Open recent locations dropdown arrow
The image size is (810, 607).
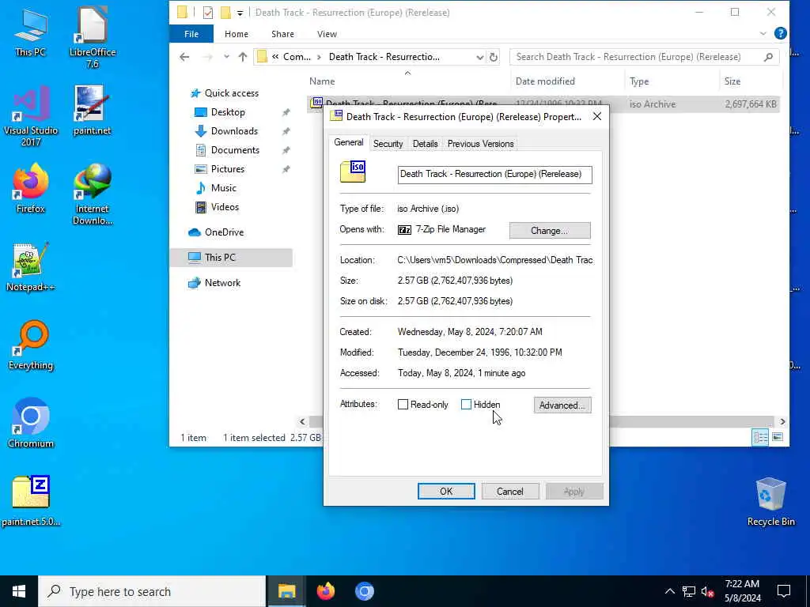pyautogui.click(x=226, y=57)
